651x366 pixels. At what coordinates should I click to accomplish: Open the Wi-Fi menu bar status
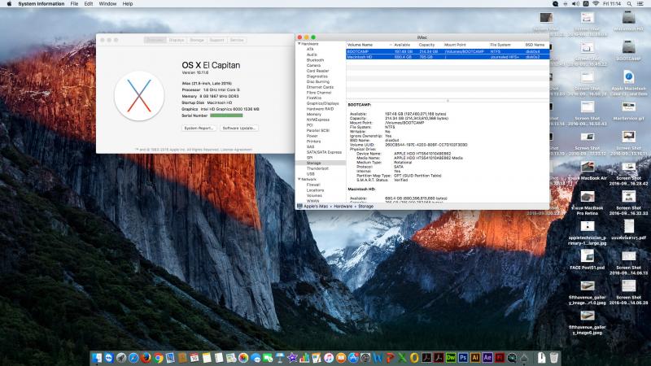(596, 4)
